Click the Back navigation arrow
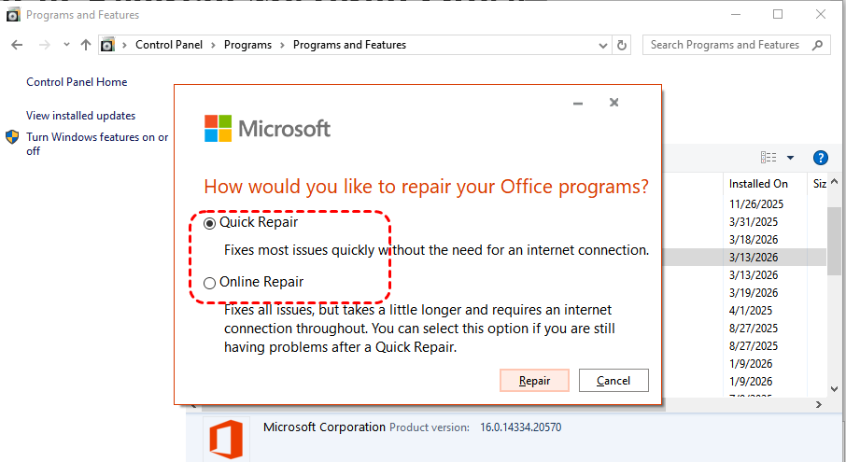 [x=18, y=45]
